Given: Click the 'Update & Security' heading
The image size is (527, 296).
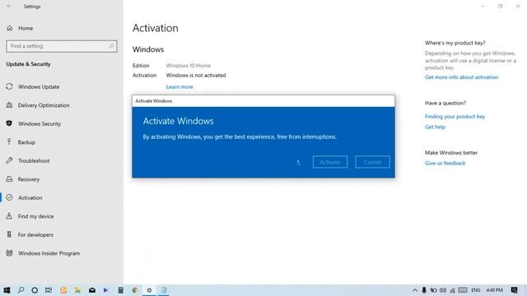Looking at the screenshot, I should click(28, 64).
